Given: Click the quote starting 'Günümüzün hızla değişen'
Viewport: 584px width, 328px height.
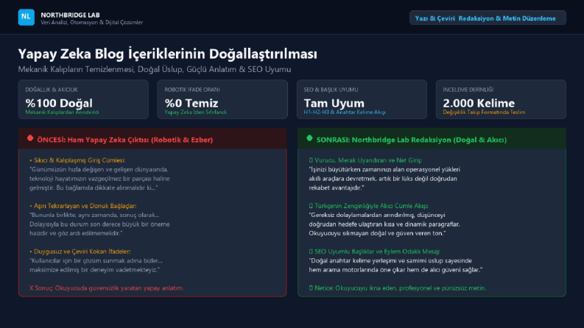Looking at the screenshot, I should pos(99,179).
